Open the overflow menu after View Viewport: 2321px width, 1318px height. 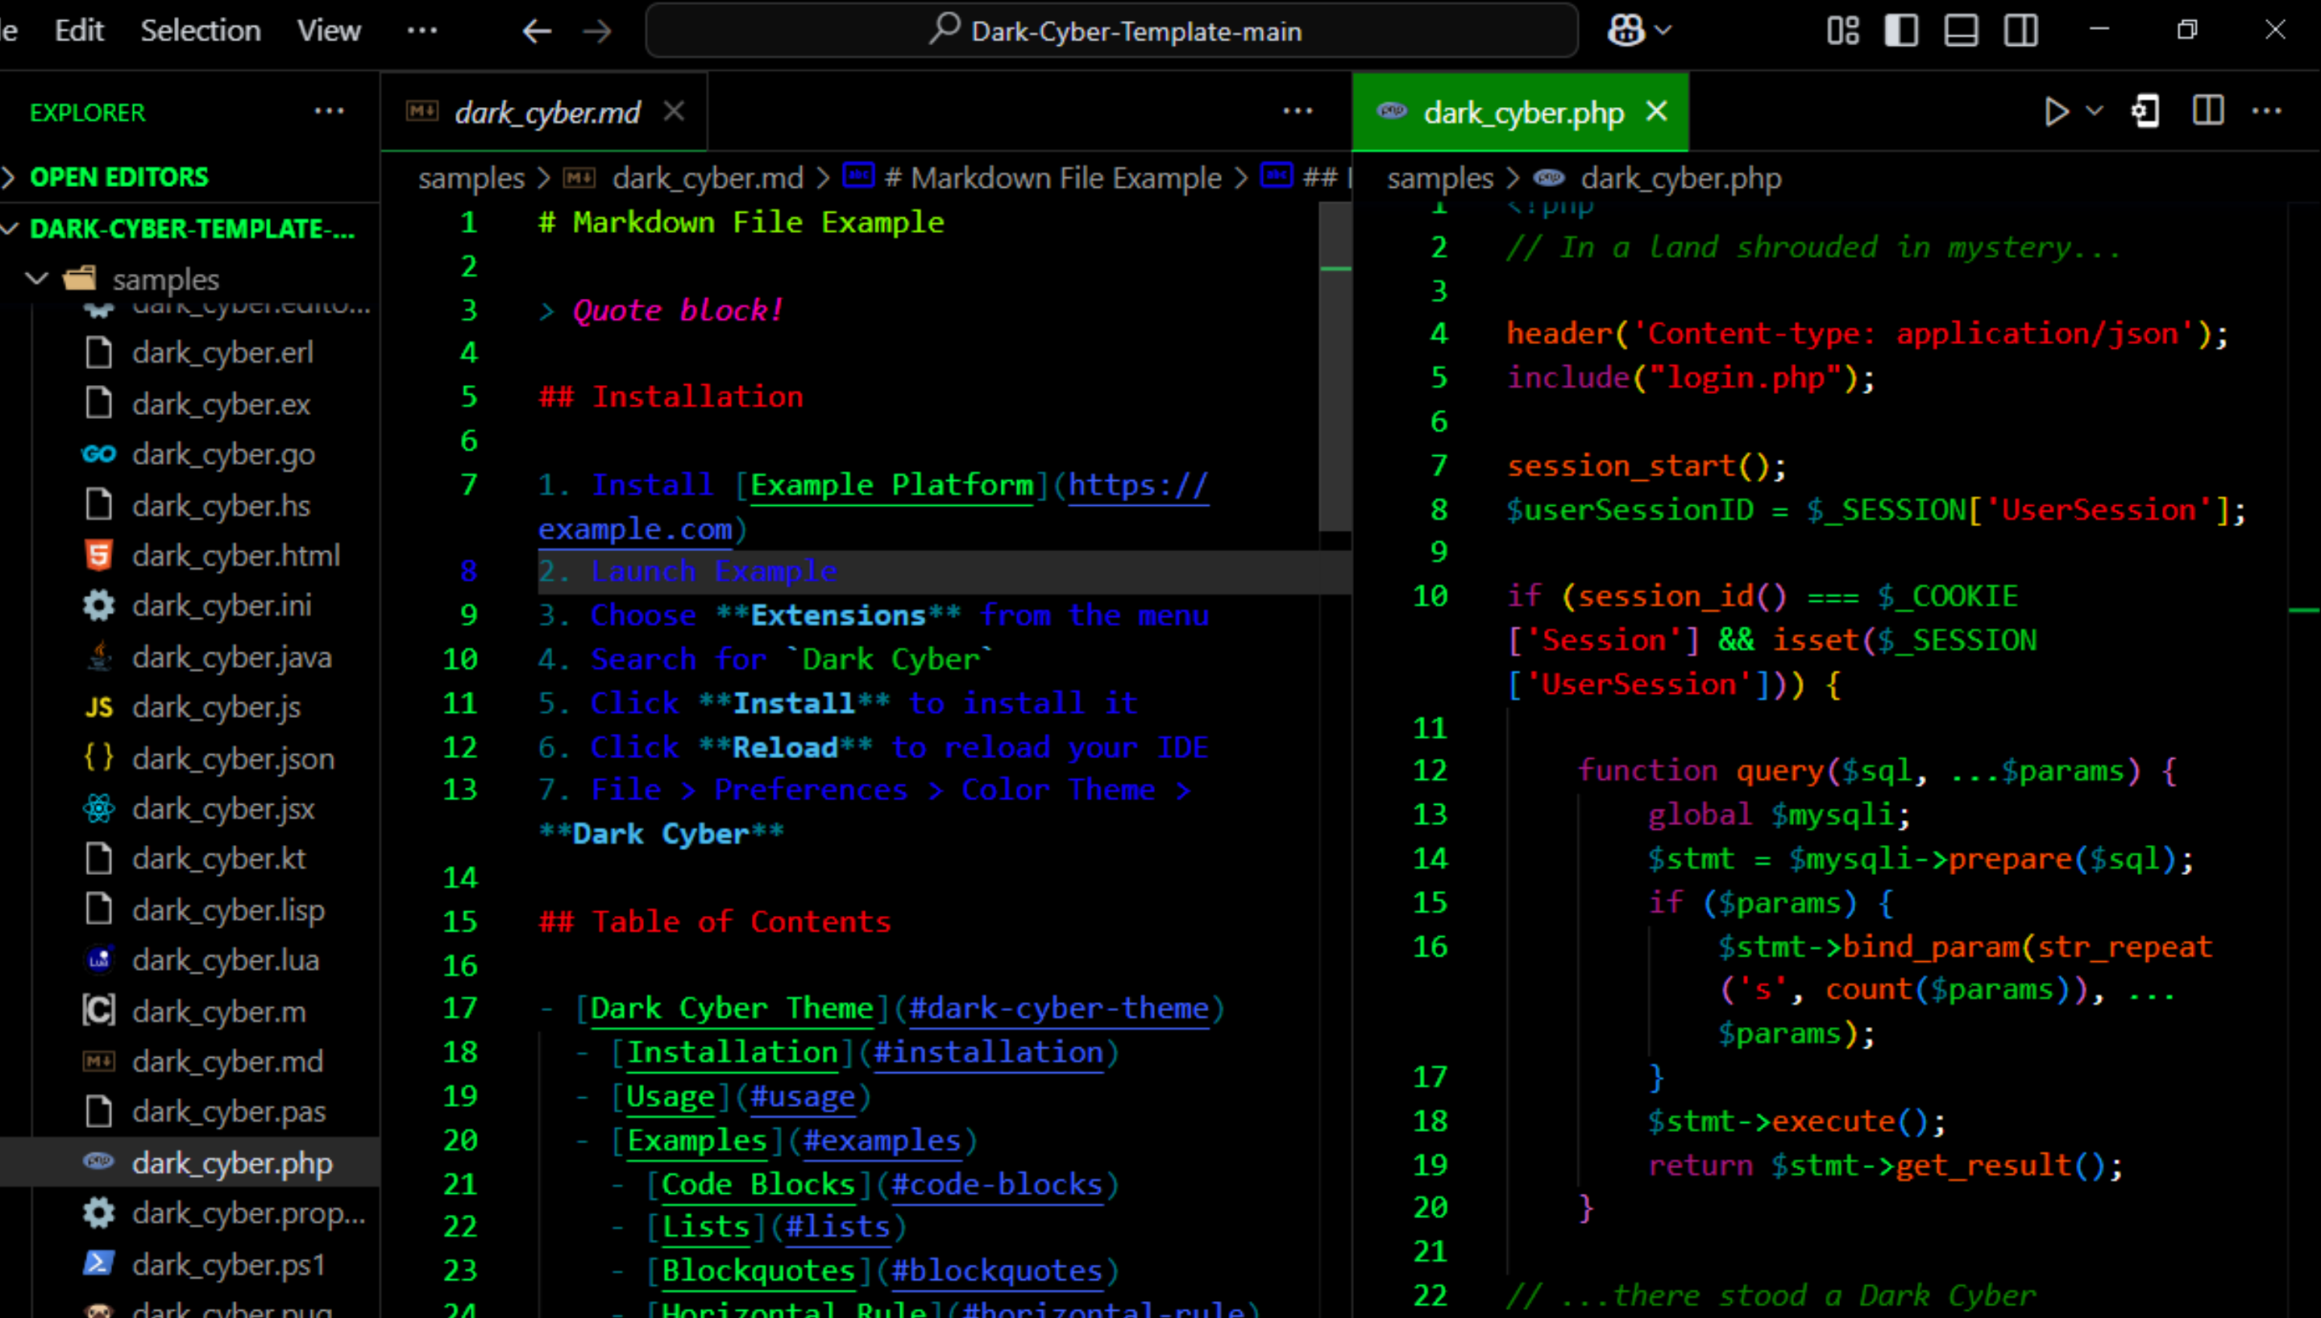[421, 31]
